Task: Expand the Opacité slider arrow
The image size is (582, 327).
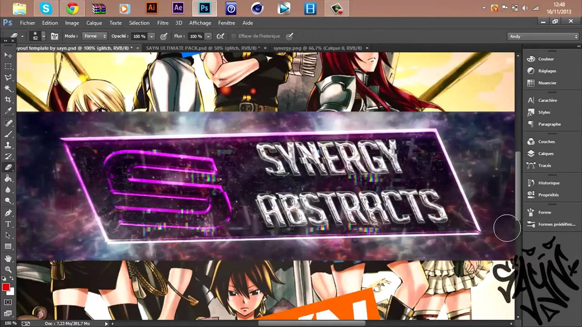Action: pos(151,36)
